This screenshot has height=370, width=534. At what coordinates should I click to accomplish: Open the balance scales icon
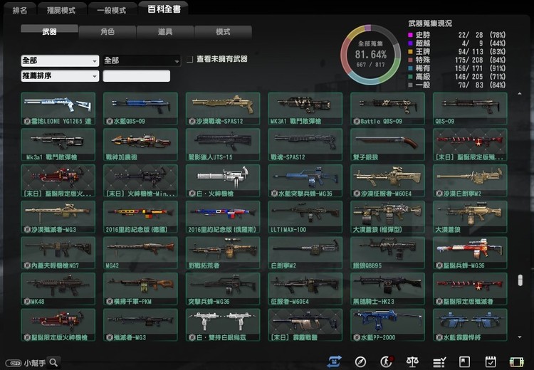(412, 362)
